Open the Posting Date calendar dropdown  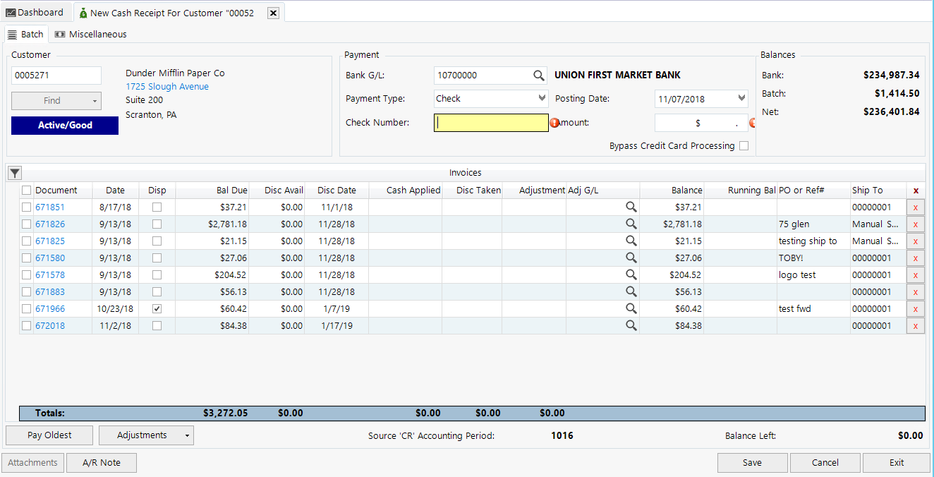click(x=740, y=98)
